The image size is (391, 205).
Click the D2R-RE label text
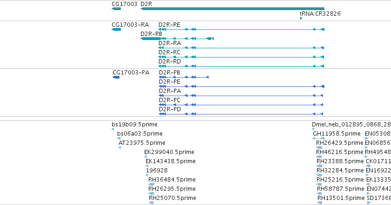coord(170,25)
